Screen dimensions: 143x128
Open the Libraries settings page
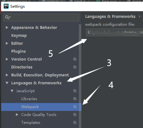coord(29,99)
